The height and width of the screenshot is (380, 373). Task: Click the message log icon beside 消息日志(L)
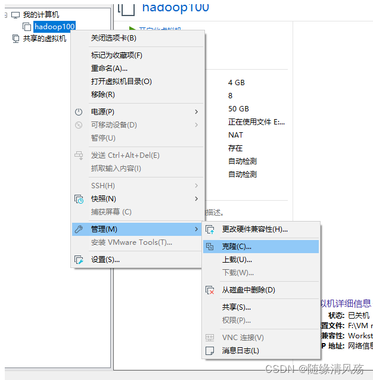pos(210,351)
